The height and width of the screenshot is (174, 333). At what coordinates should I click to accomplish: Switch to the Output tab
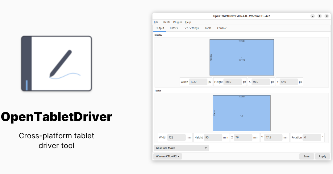point(160,28)
